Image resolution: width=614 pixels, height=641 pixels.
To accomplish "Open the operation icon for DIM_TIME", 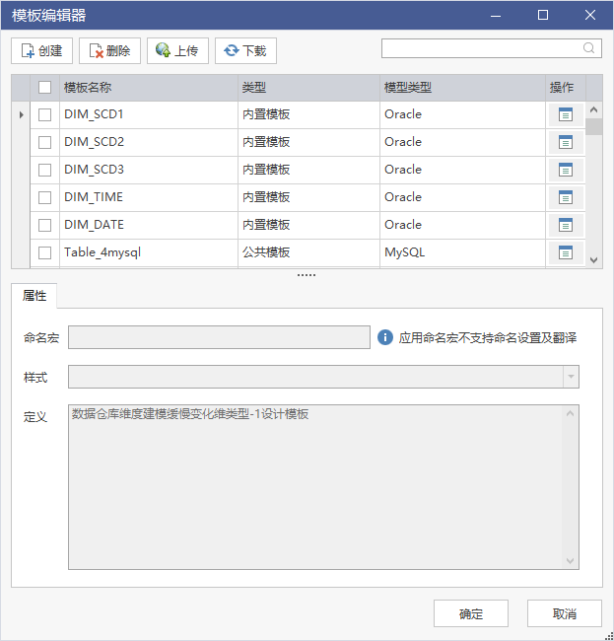I will click(566, 197).
